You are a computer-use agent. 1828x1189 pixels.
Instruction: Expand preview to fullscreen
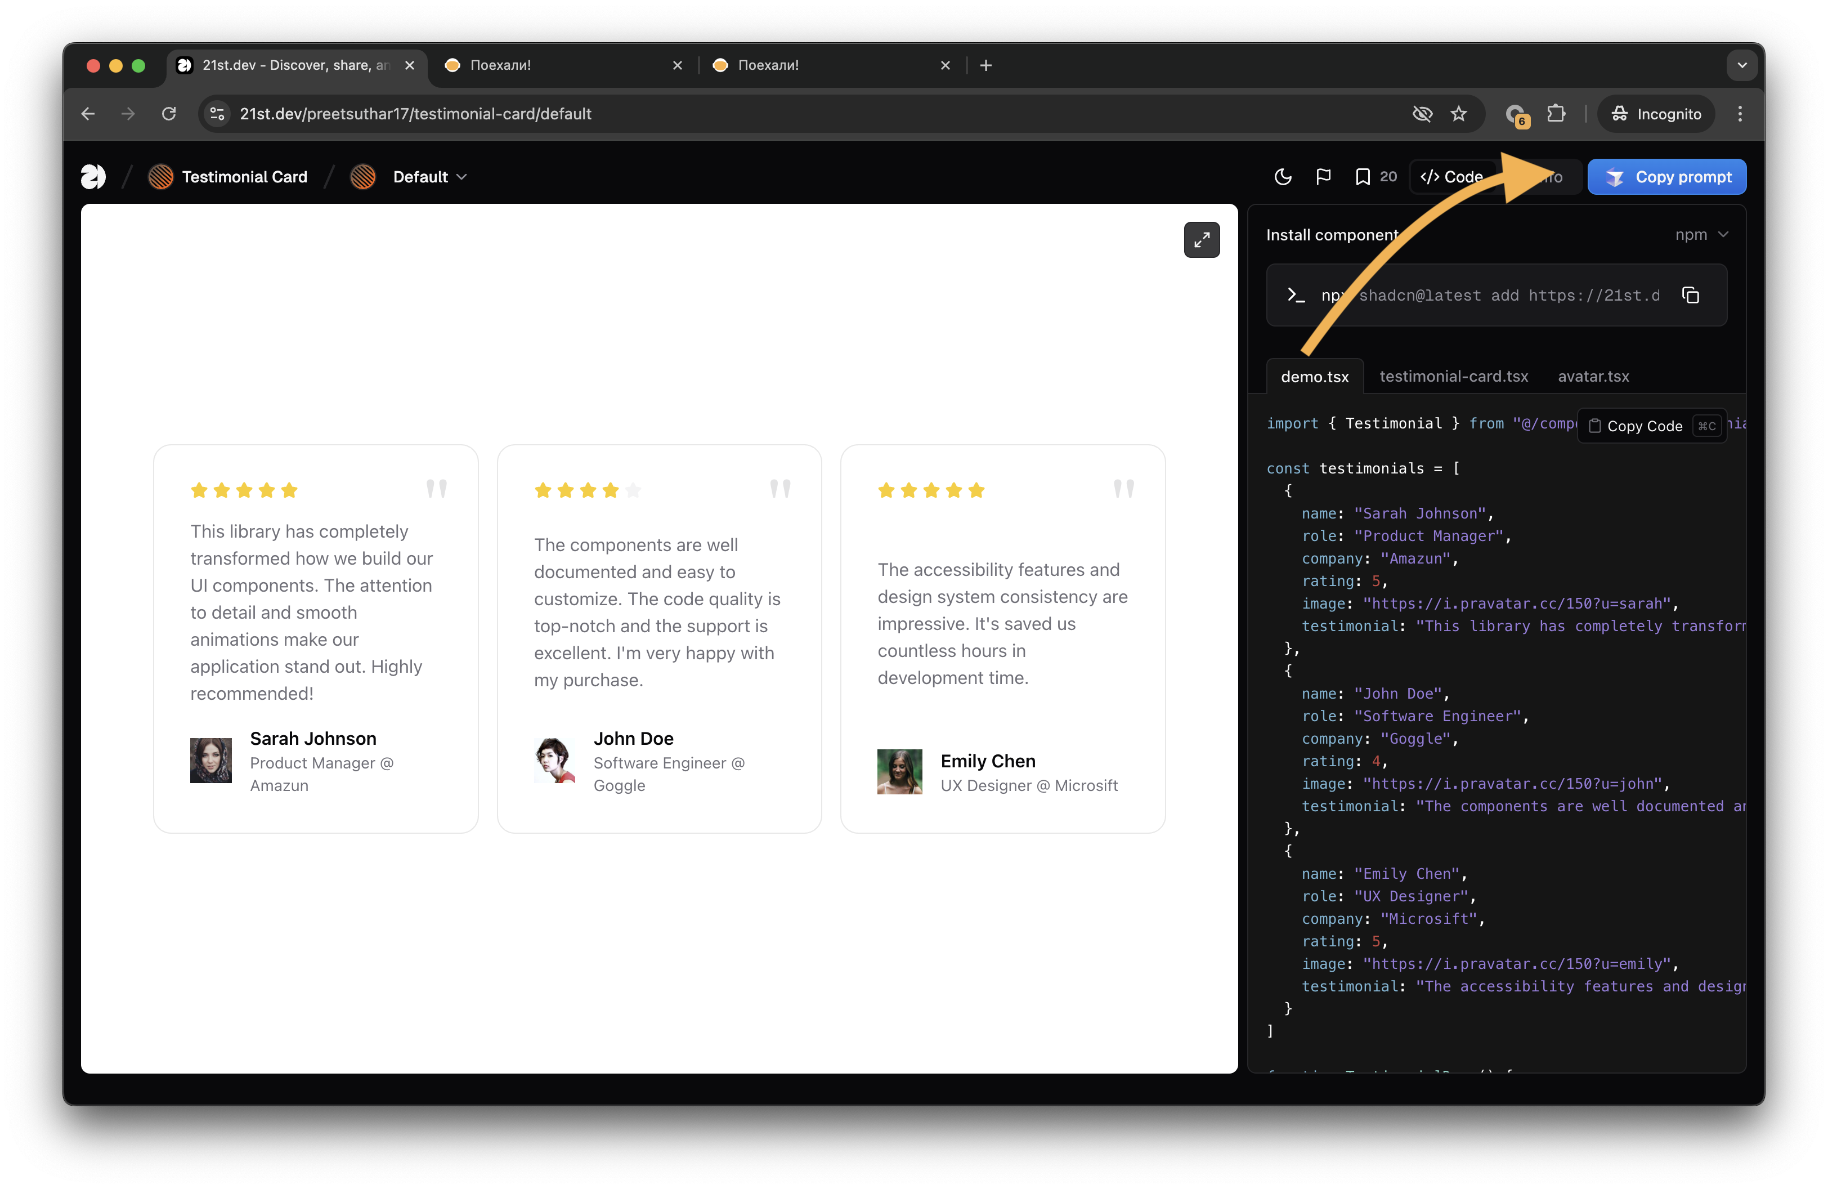tap(1201, 240)
